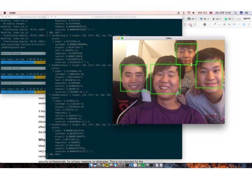Close the GitHub browser tab

[x=196, y=19]
